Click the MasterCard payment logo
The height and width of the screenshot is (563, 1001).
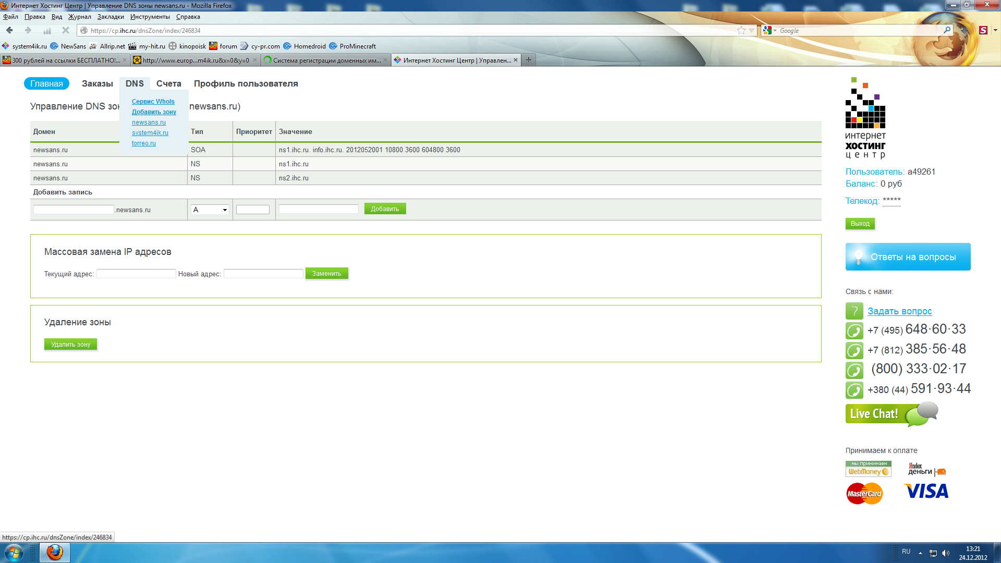[x=864, y=493]
